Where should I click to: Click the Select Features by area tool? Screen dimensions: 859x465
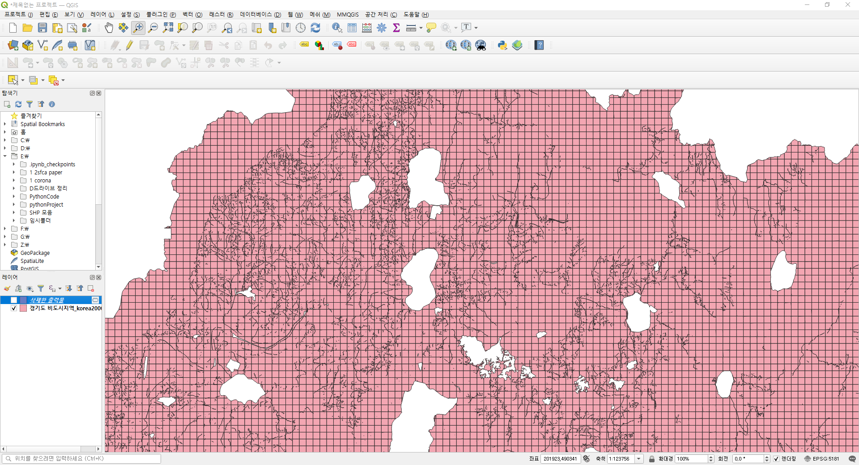click(13, 80)
